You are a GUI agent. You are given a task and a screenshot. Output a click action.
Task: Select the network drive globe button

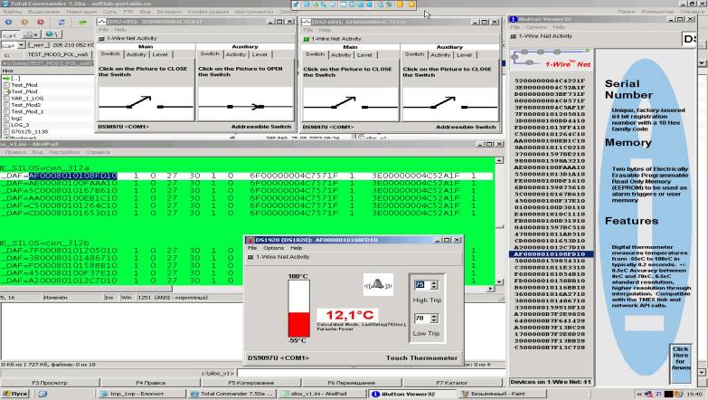coord(51,34)
